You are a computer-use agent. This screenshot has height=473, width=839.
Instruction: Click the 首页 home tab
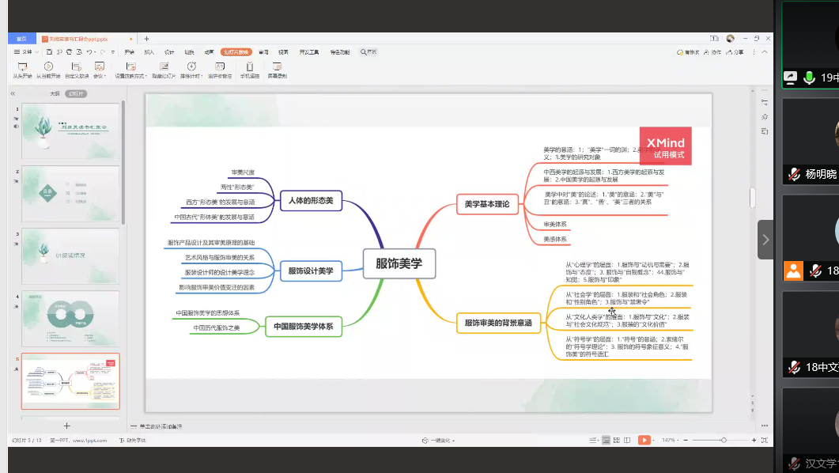pyautogui.click(x=21, y=39)
